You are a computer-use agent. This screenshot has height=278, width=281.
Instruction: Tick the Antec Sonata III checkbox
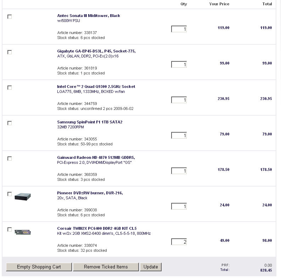(10, 17)
